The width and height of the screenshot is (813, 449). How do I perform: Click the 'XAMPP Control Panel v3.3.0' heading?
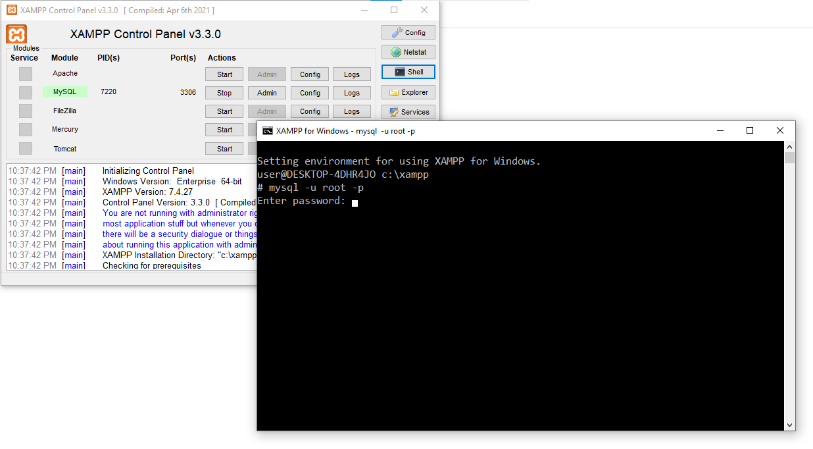(x=145, y=34)
